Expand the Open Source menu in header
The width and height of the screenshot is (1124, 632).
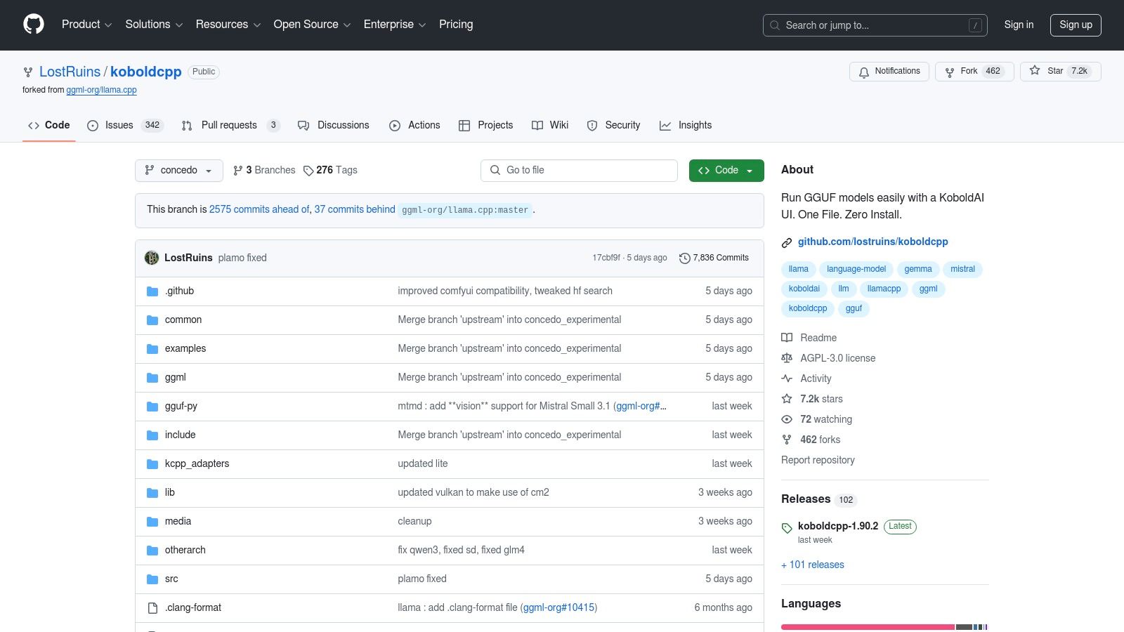312,25
